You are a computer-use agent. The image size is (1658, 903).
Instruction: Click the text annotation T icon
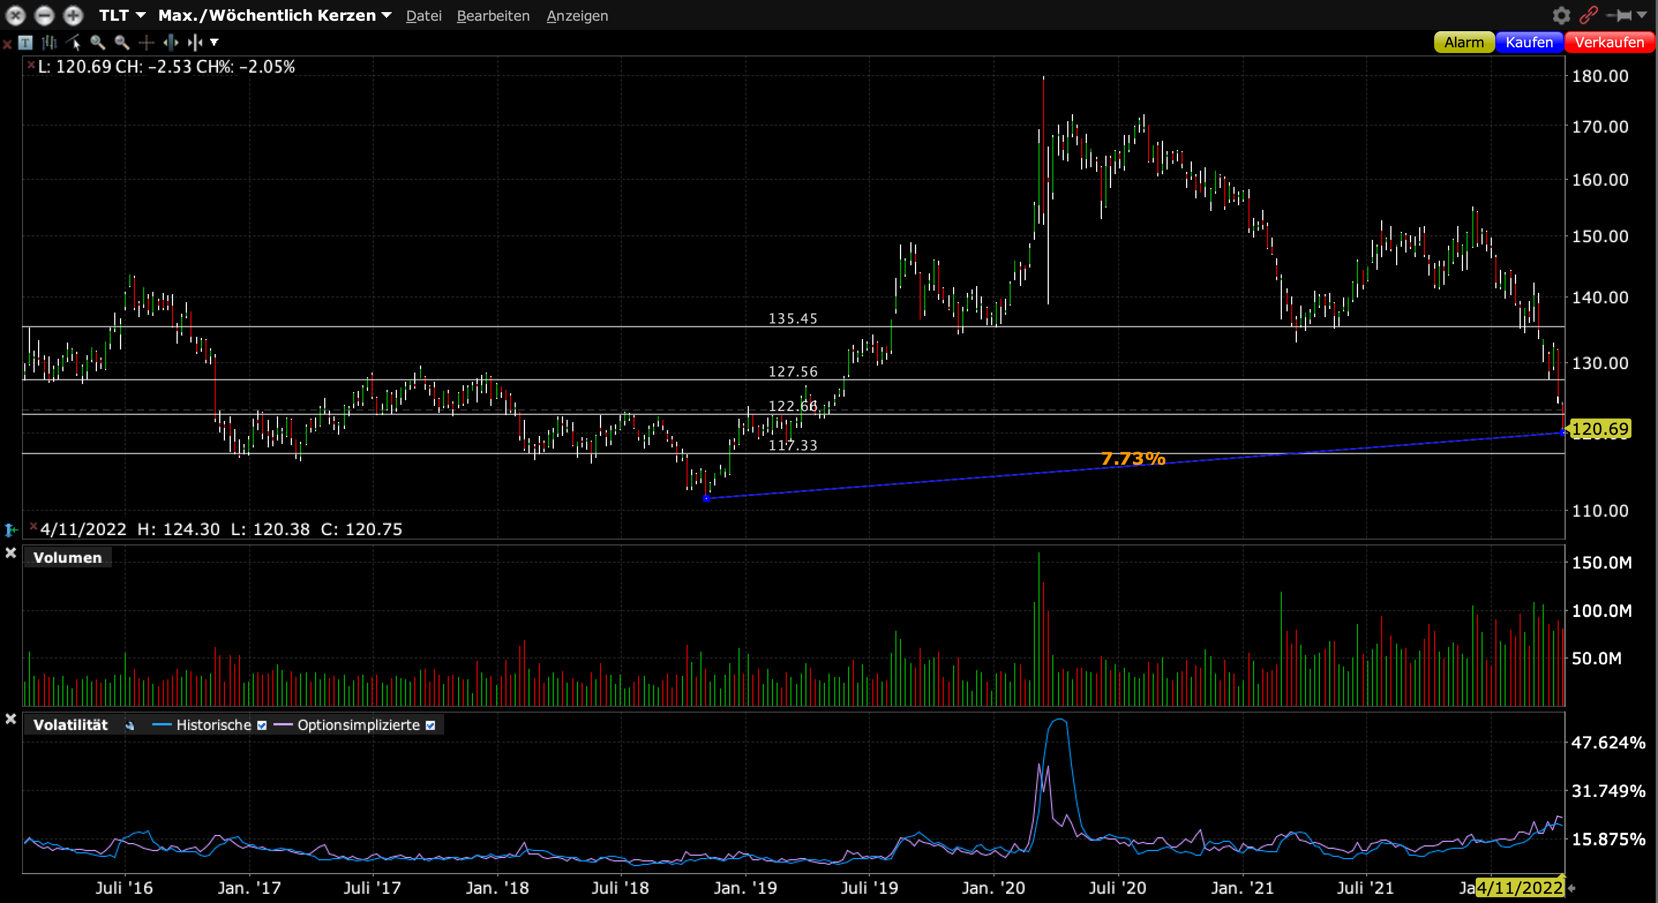(x=25, y=43)
